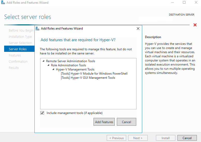Image resolution: width=201 pixels, height=142 pixels.
Task: Open the Server Roles step
Action: click(18, 49)
